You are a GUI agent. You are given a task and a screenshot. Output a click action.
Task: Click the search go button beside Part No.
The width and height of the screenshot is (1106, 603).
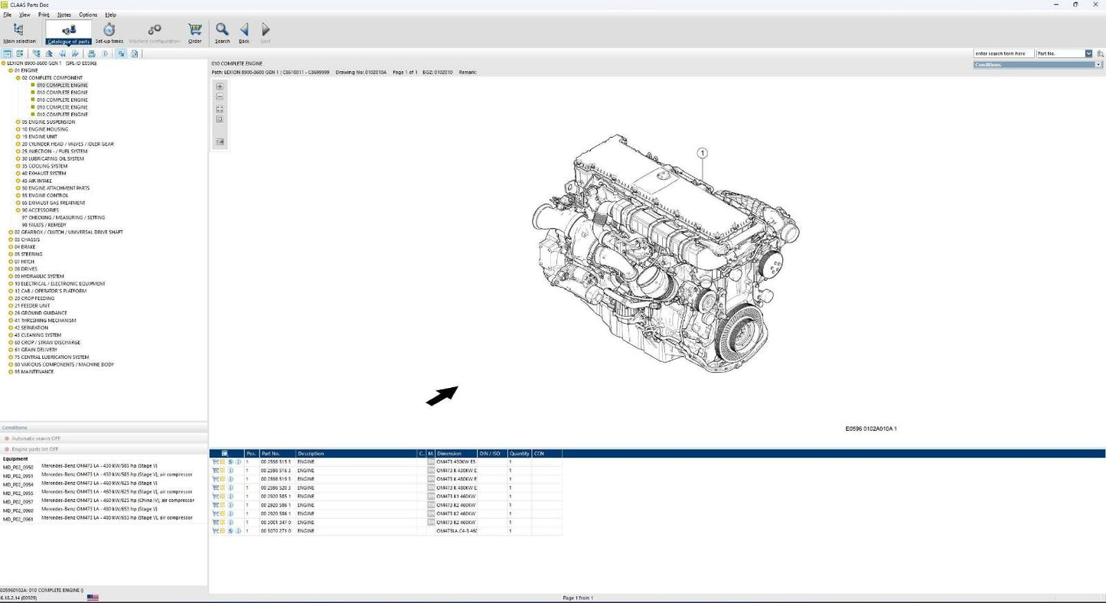pyautogui.click(x=1100, y=54)
